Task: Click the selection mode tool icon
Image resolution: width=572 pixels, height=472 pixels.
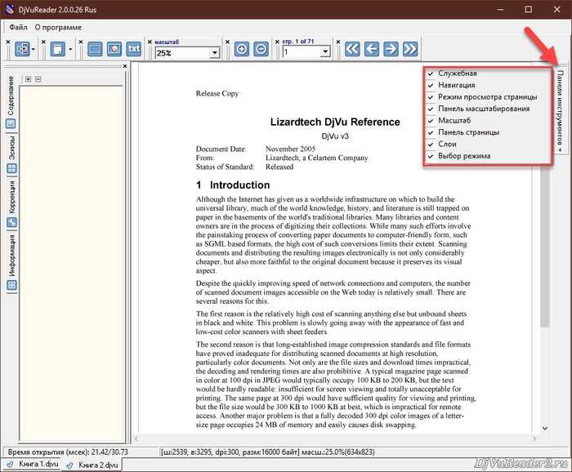Action: pos(21,49)
